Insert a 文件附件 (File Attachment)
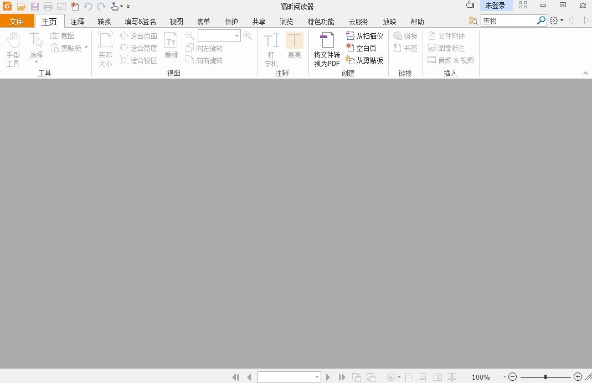The width and height of the screenshot is (592, 383). [445, 35]
